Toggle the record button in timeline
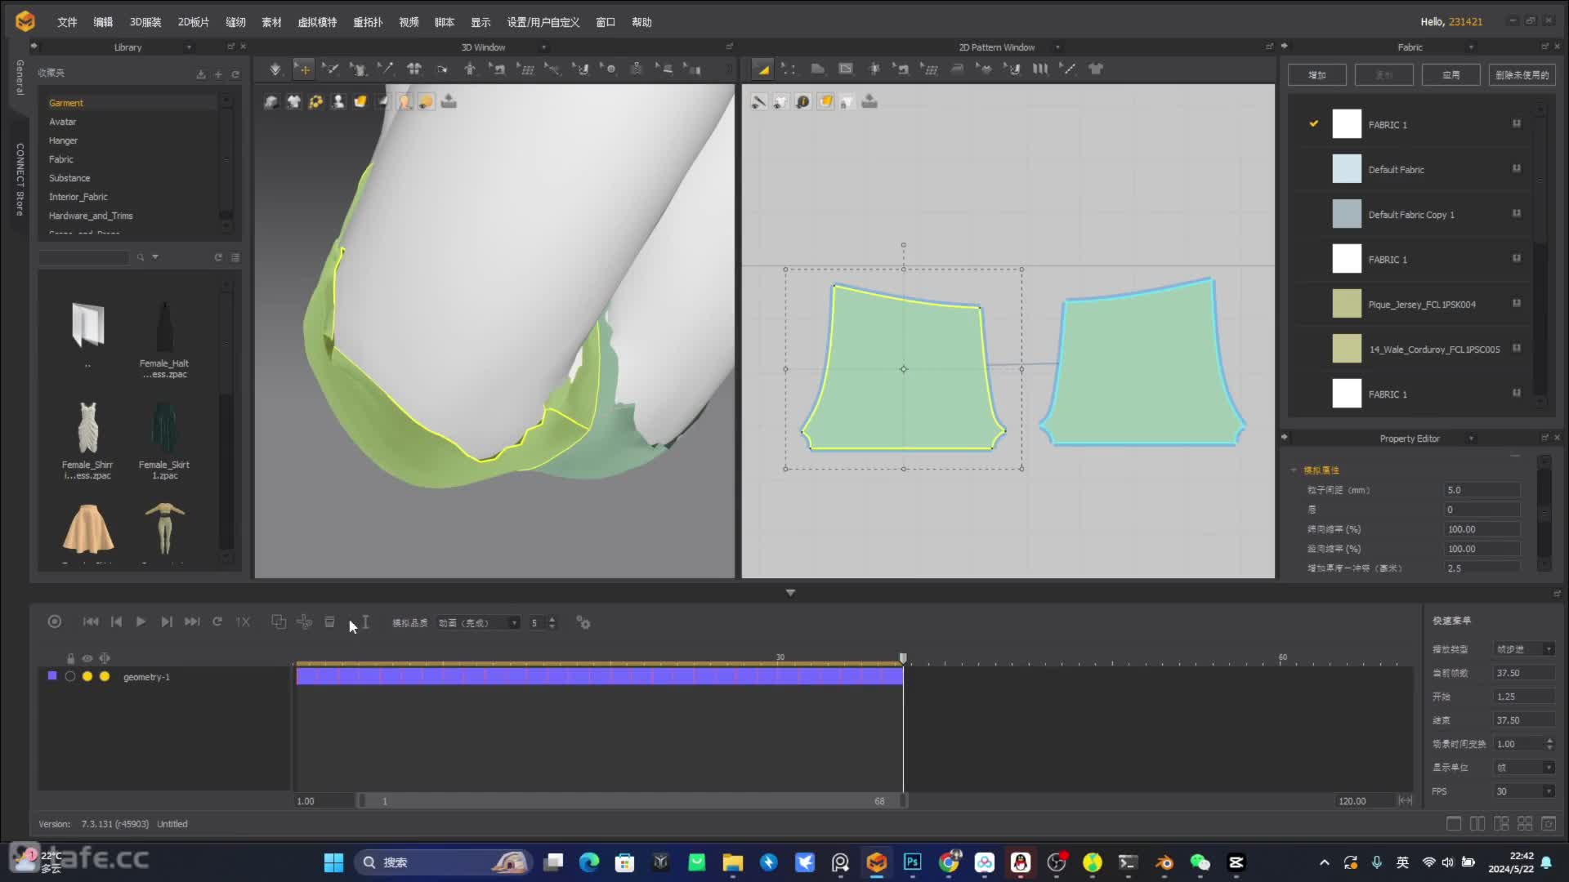 55,622
